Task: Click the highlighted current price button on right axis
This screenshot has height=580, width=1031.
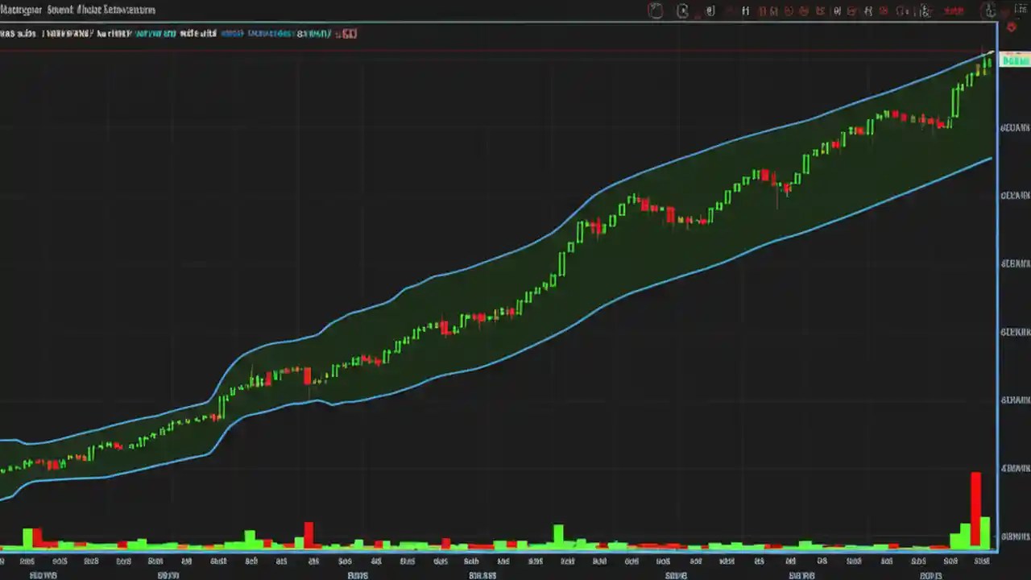Action: pyautogui.click(x=1013, y=60)
